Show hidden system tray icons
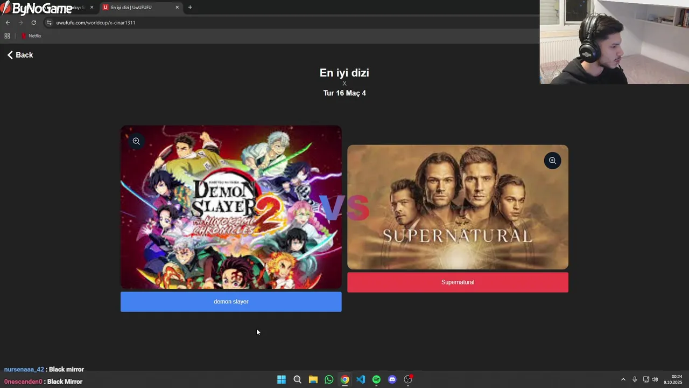 click(x=623, y=379)
